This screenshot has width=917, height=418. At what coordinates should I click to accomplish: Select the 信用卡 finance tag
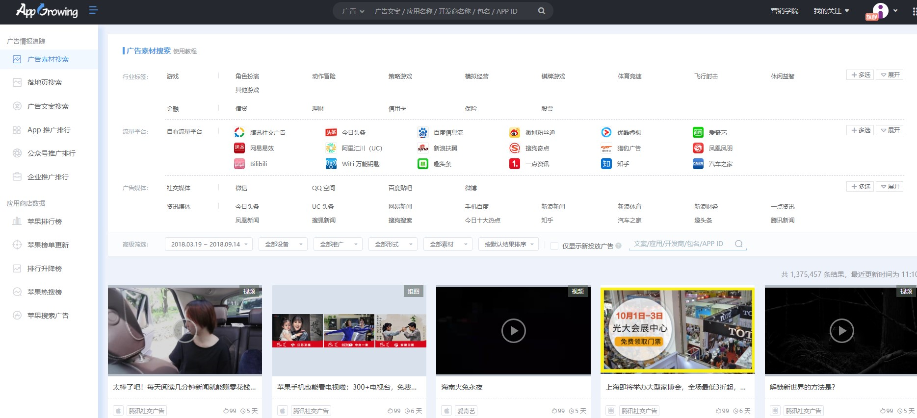click(x=397, y=108)
